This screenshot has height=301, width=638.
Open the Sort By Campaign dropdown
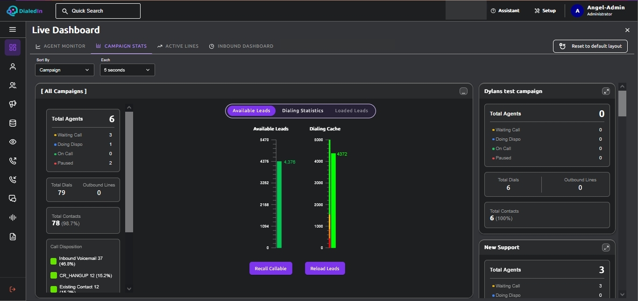[64, 70]
